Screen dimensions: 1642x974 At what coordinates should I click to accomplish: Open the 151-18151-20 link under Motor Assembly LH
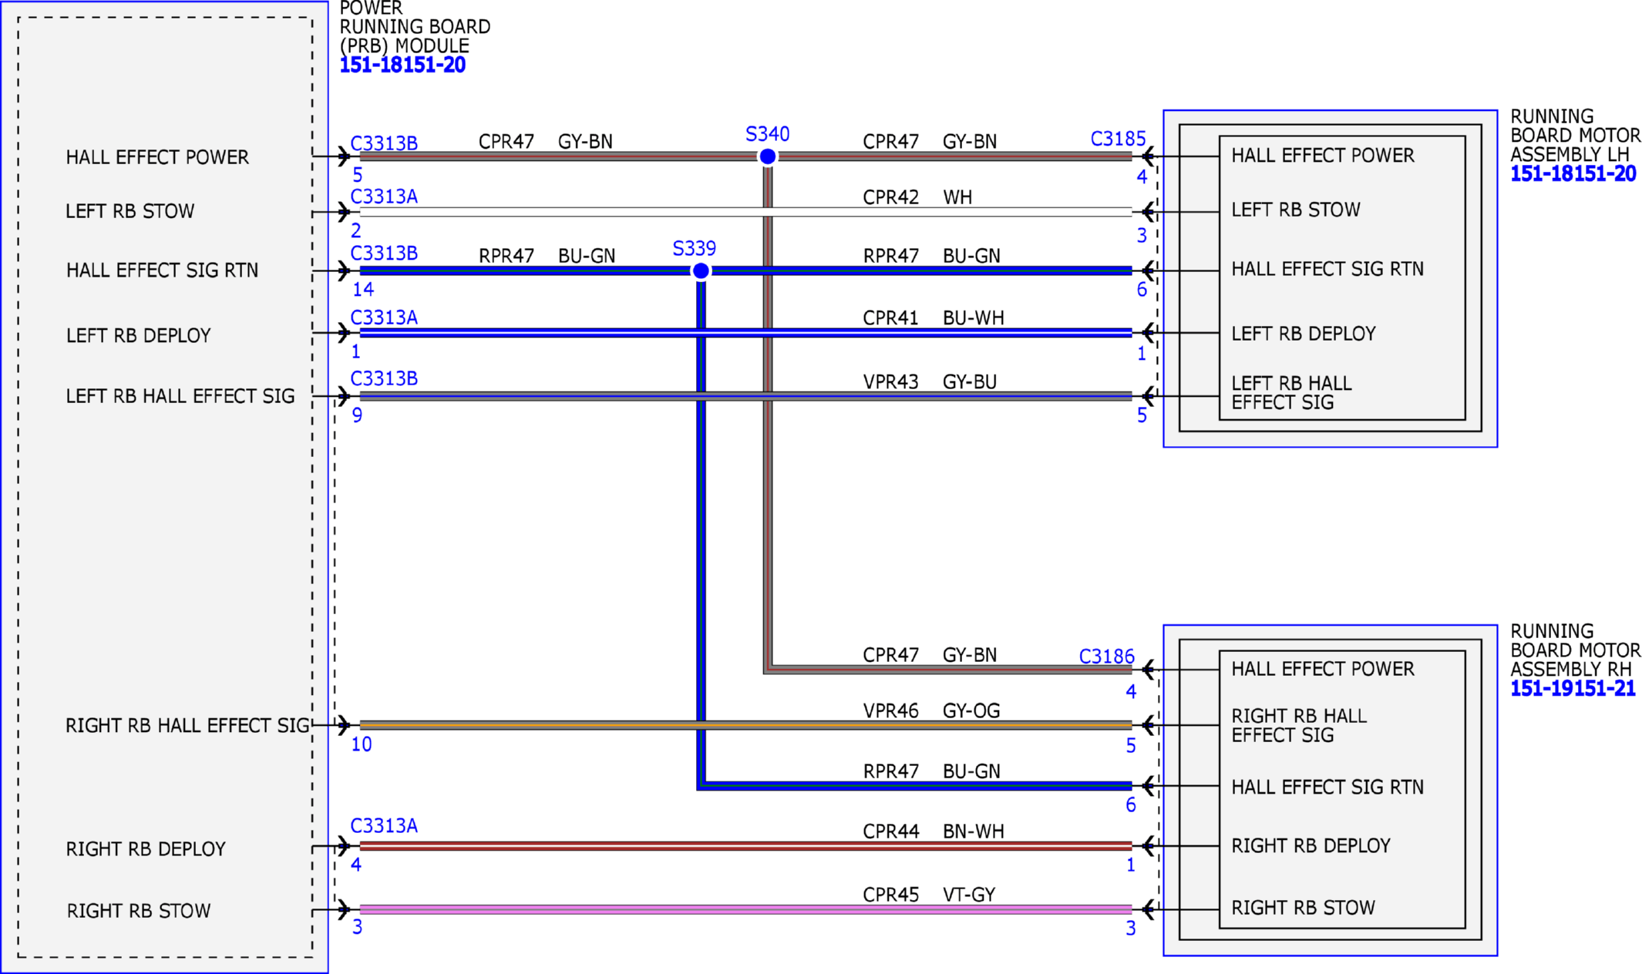1573,174
